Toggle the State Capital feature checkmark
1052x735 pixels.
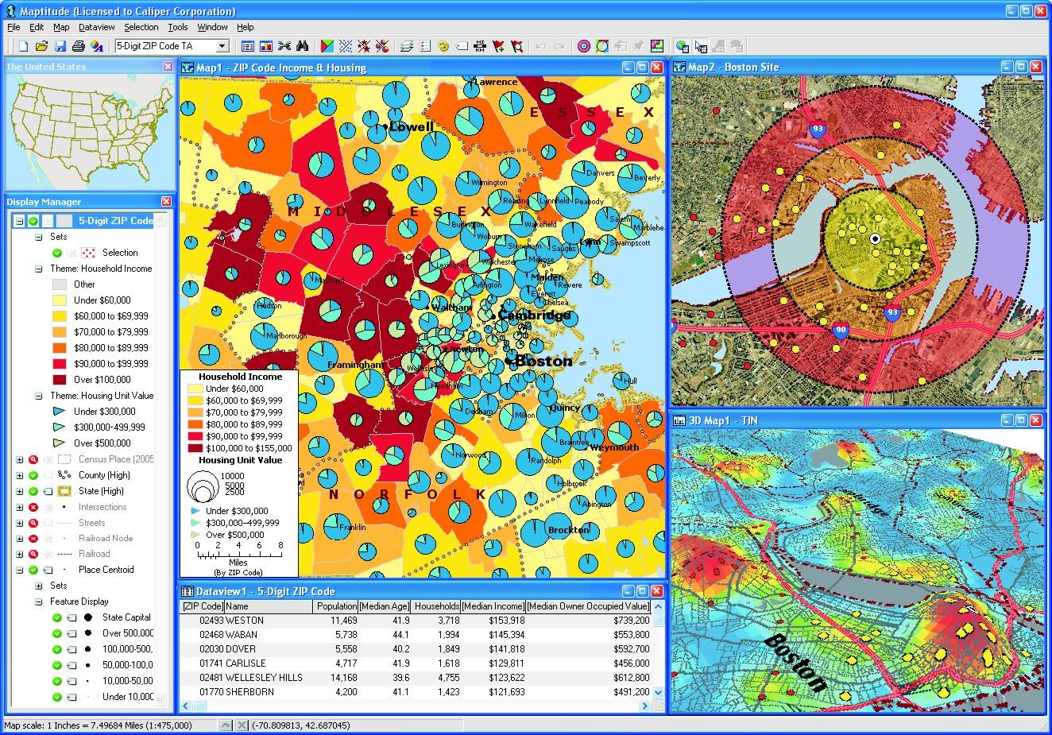57,617
